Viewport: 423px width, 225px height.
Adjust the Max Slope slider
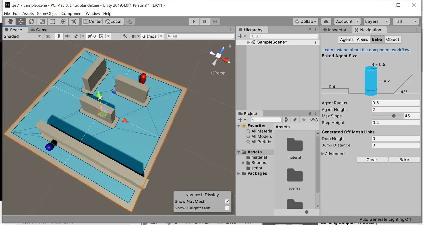pyautogui.click(x=387, y=116)
